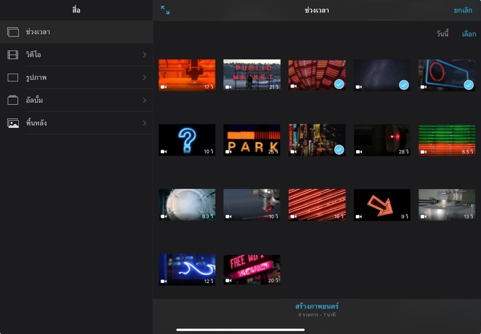Tap the ยกเลิก cancel button

[x=463, y=11]
